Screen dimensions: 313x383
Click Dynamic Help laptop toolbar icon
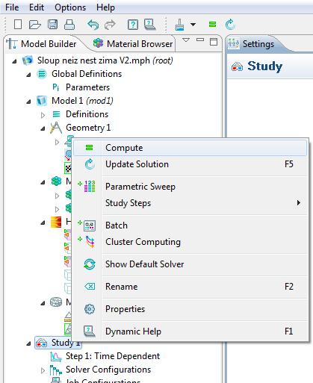(150, 25)
